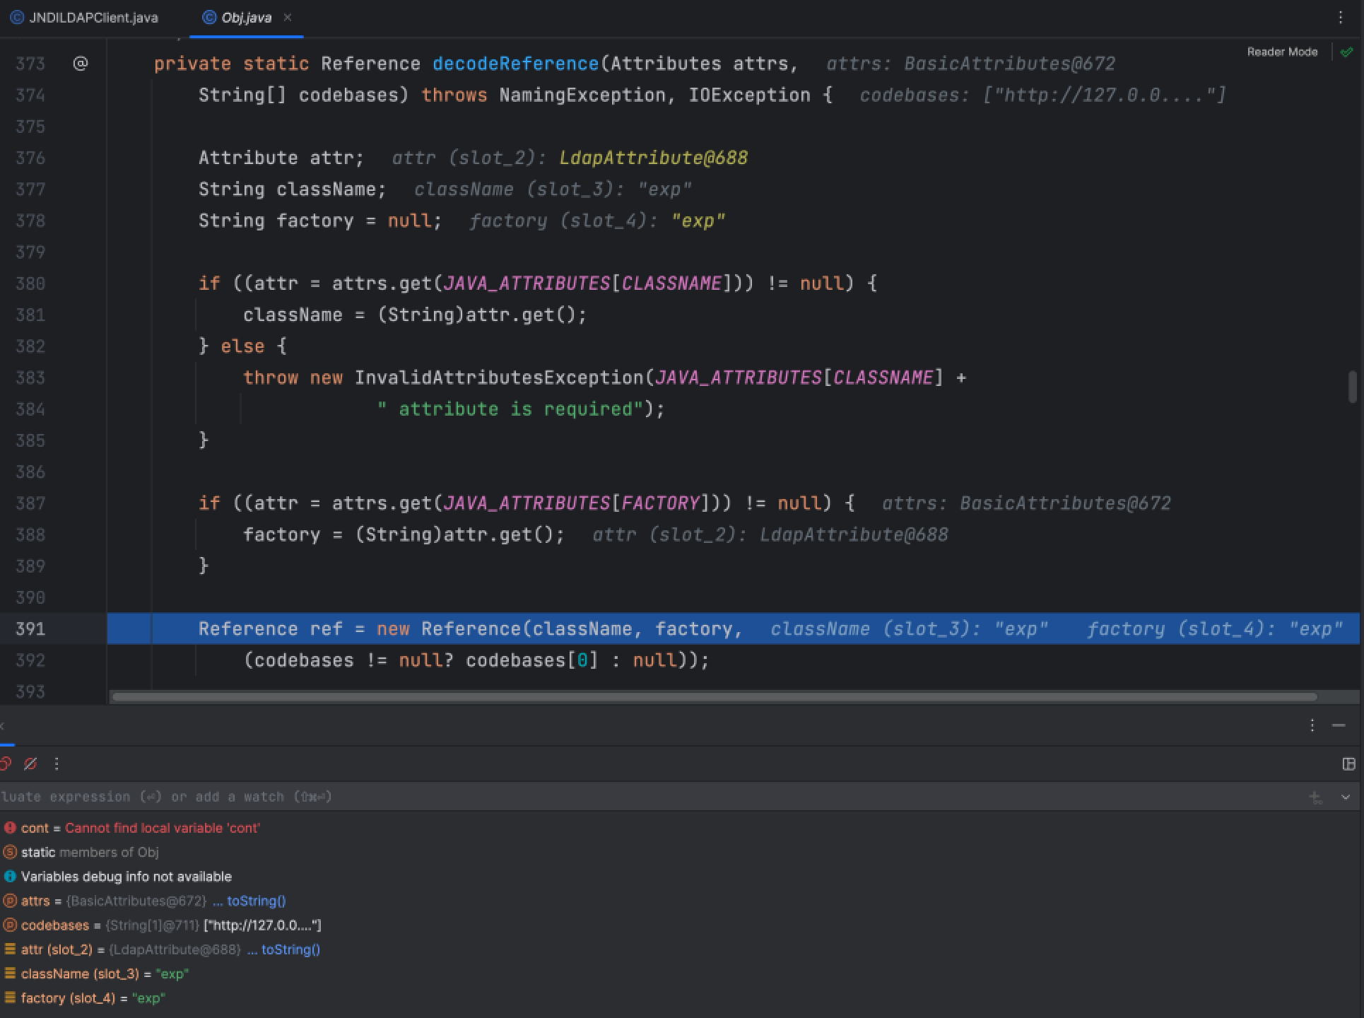Click the variable icon beside className (slot_3)
Image resolution: width=1364 pixels, height=1018 pixels.
(x=10, y=973)
